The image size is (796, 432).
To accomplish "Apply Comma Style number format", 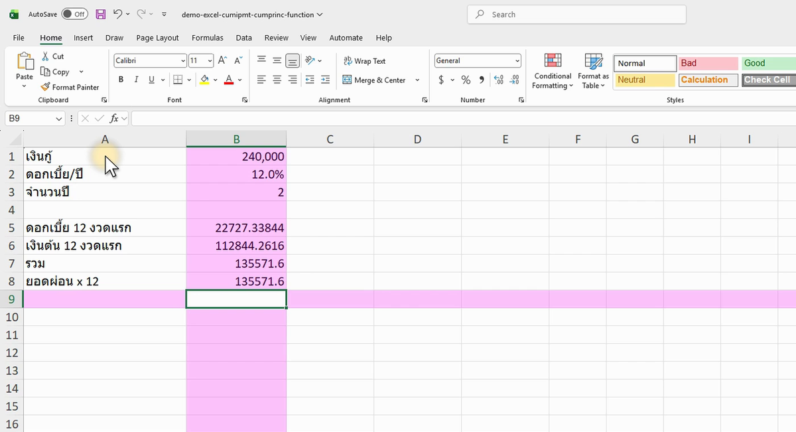I will tap(481, 80).
